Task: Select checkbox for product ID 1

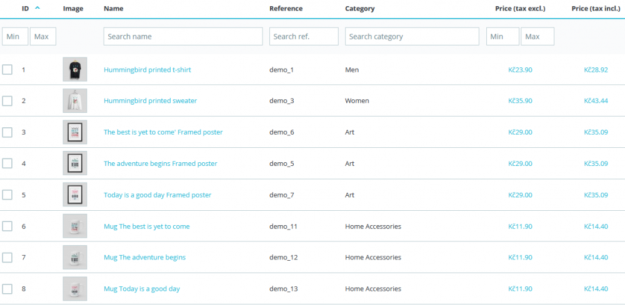Action: tap(7, 70)
